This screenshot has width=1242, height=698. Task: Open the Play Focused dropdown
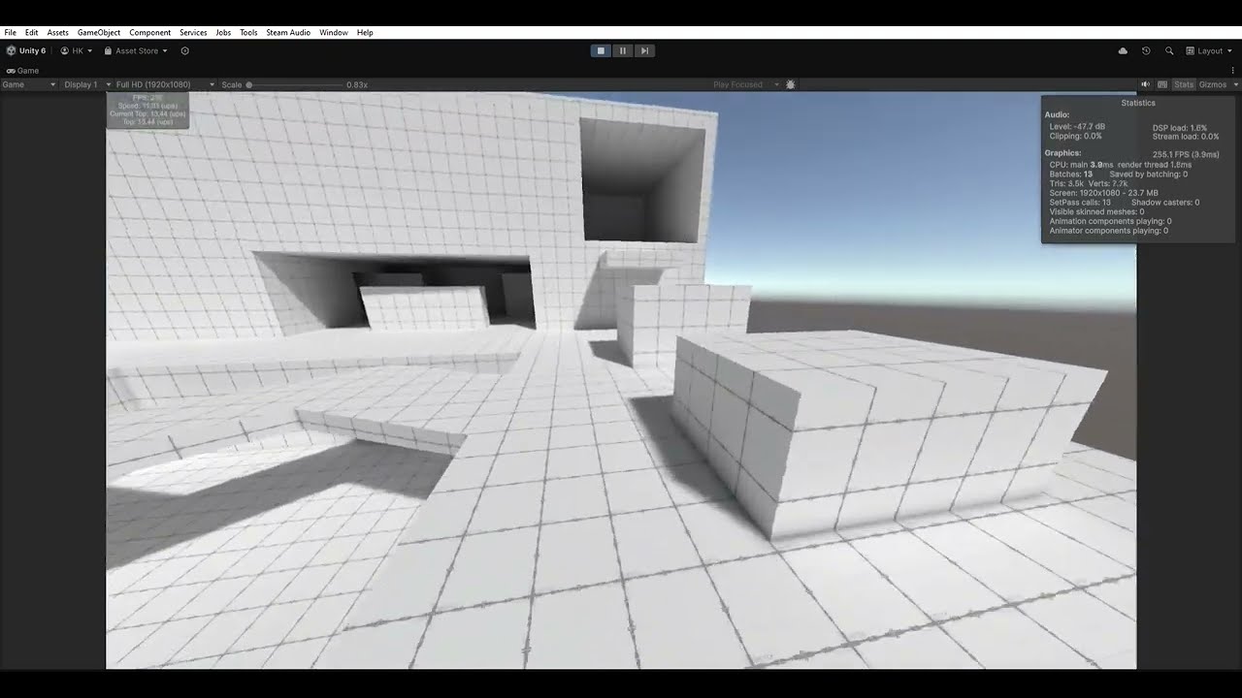point(746,84)
